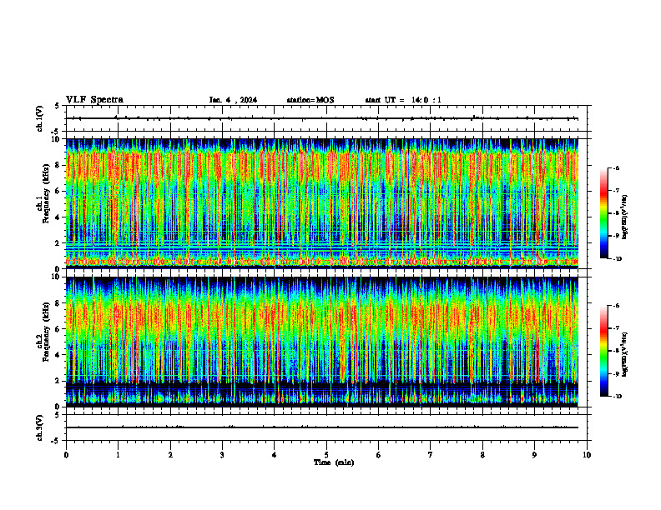Click time axis tick label "2"
This screenshot has width=661, height=510.
tap(170, 455)
